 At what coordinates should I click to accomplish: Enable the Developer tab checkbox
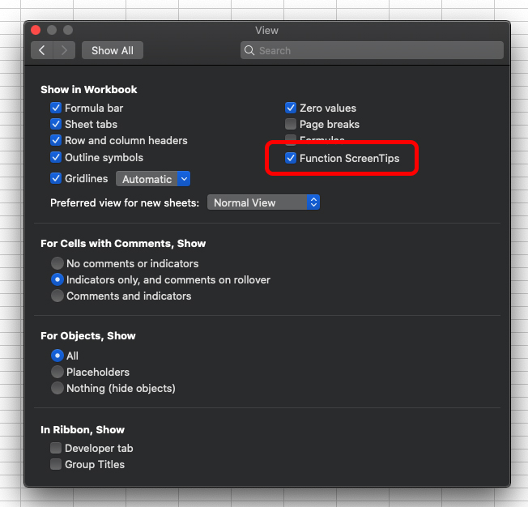56,448
